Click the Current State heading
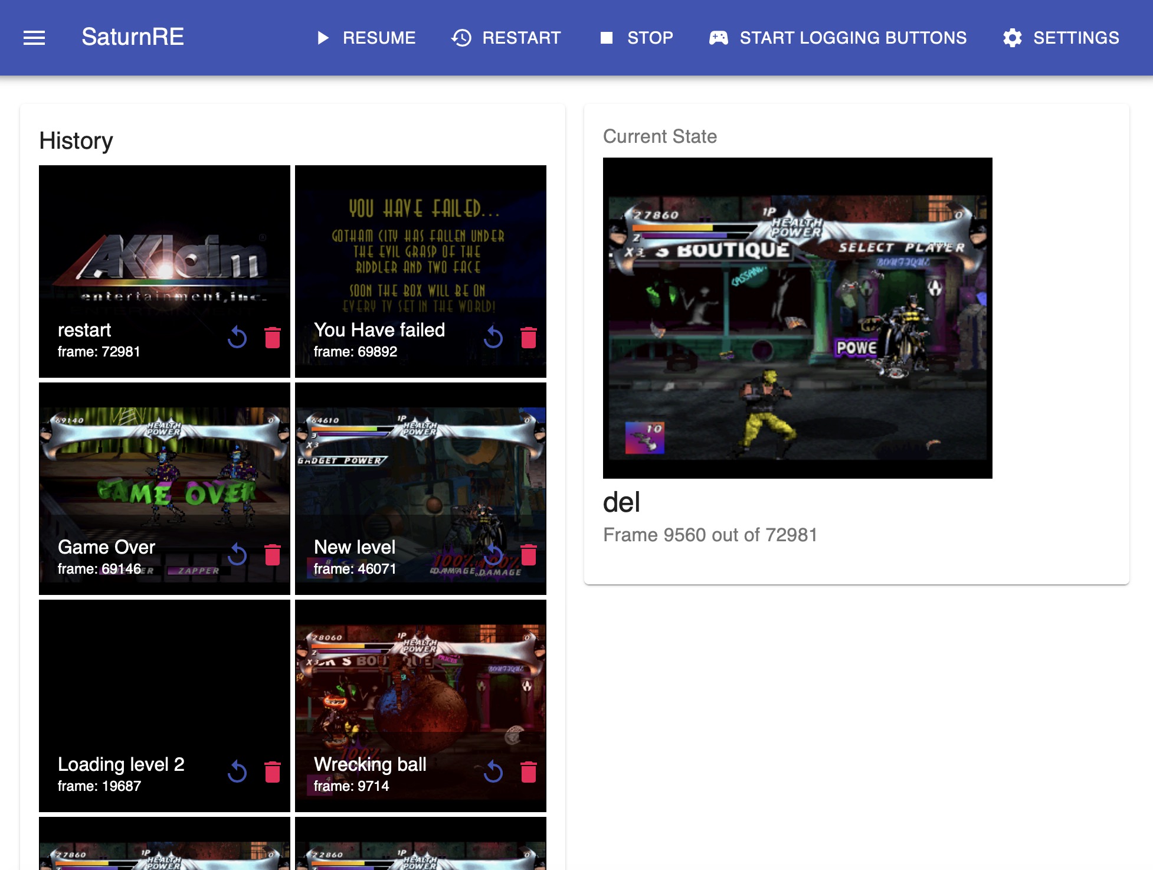Viewport: 1153px width, 870px height. [660, 136]
